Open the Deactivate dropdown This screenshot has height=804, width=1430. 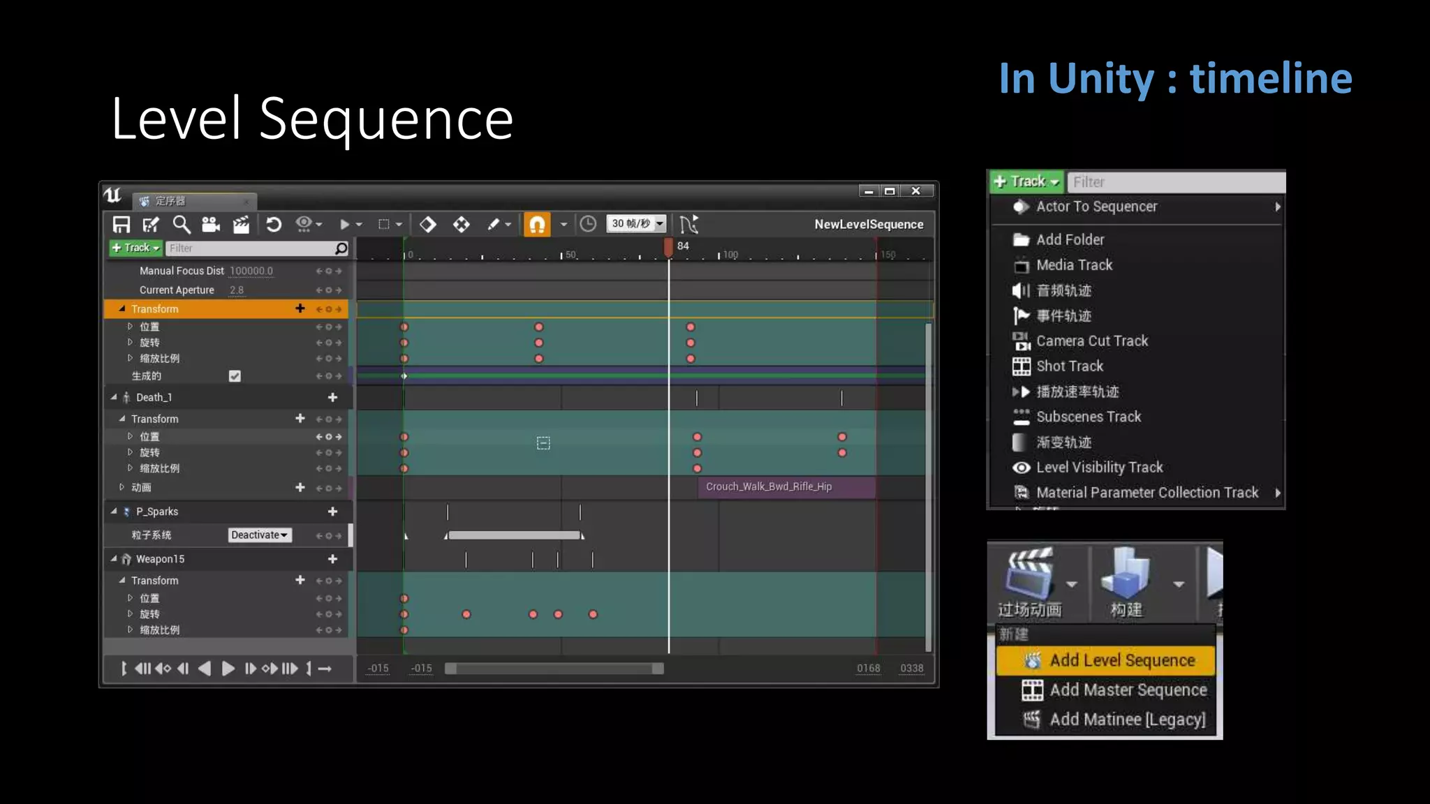tap(260, 535)
